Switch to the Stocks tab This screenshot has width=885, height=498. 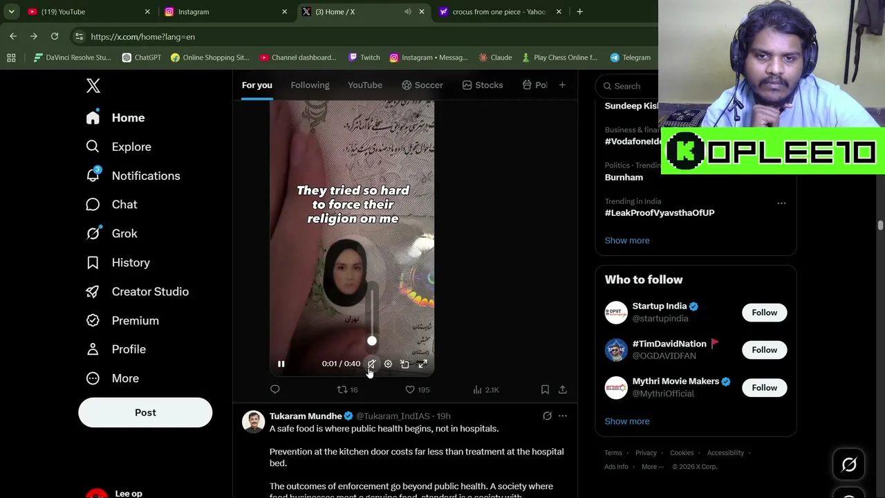click(x=483, y=85)
